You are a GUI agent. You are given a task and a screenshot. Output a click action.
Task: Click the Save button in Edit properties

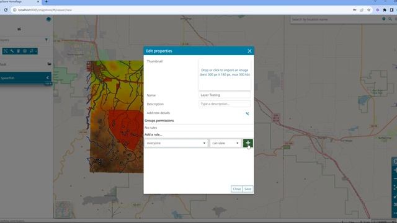[x=248, y=189]
